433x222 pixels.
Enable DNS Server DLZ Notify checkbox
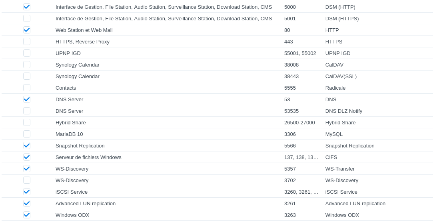click(x=27, y=111)
